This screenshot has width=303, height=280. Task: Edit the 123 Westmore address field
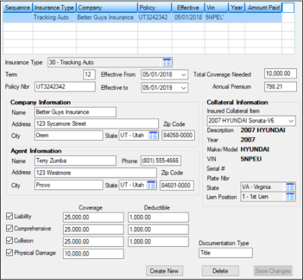95,173
